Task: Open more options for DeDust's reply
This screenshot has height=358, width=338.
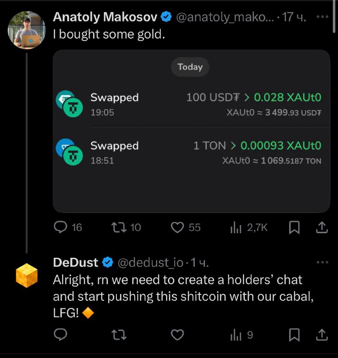Action: 322,262
